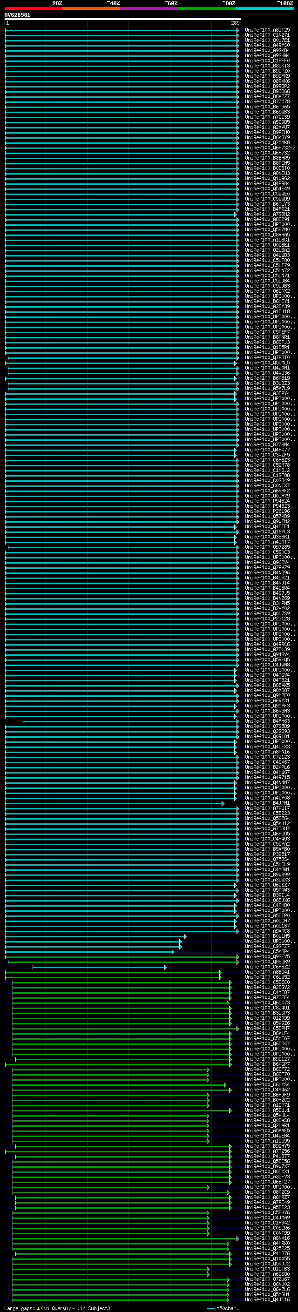
Task: Select label UniRef100_B4FR21
Action: click(x=267, y=209)
